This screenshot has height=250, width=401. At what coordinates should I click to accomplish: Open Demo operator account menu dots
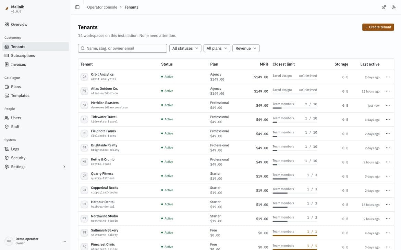[x=64, y=241]
